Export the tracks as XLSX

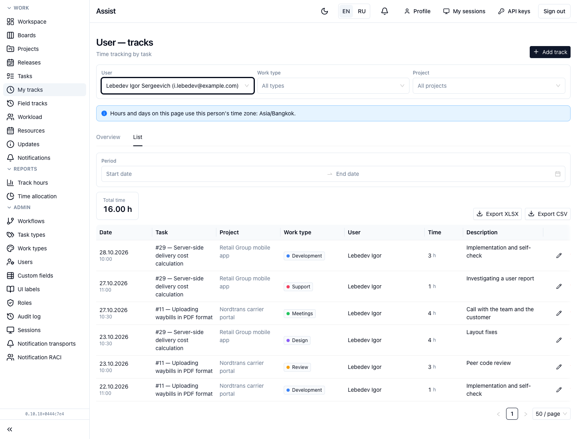point(498,214)
